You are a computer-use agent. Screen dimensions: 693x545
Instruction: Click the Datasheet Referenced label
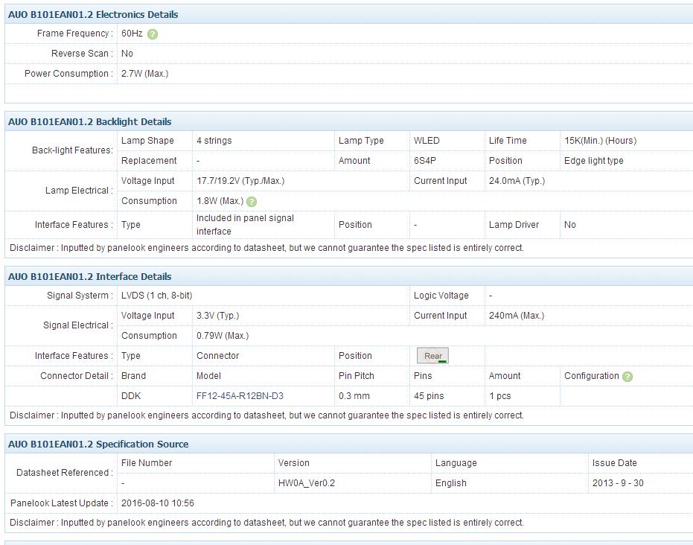65,473
